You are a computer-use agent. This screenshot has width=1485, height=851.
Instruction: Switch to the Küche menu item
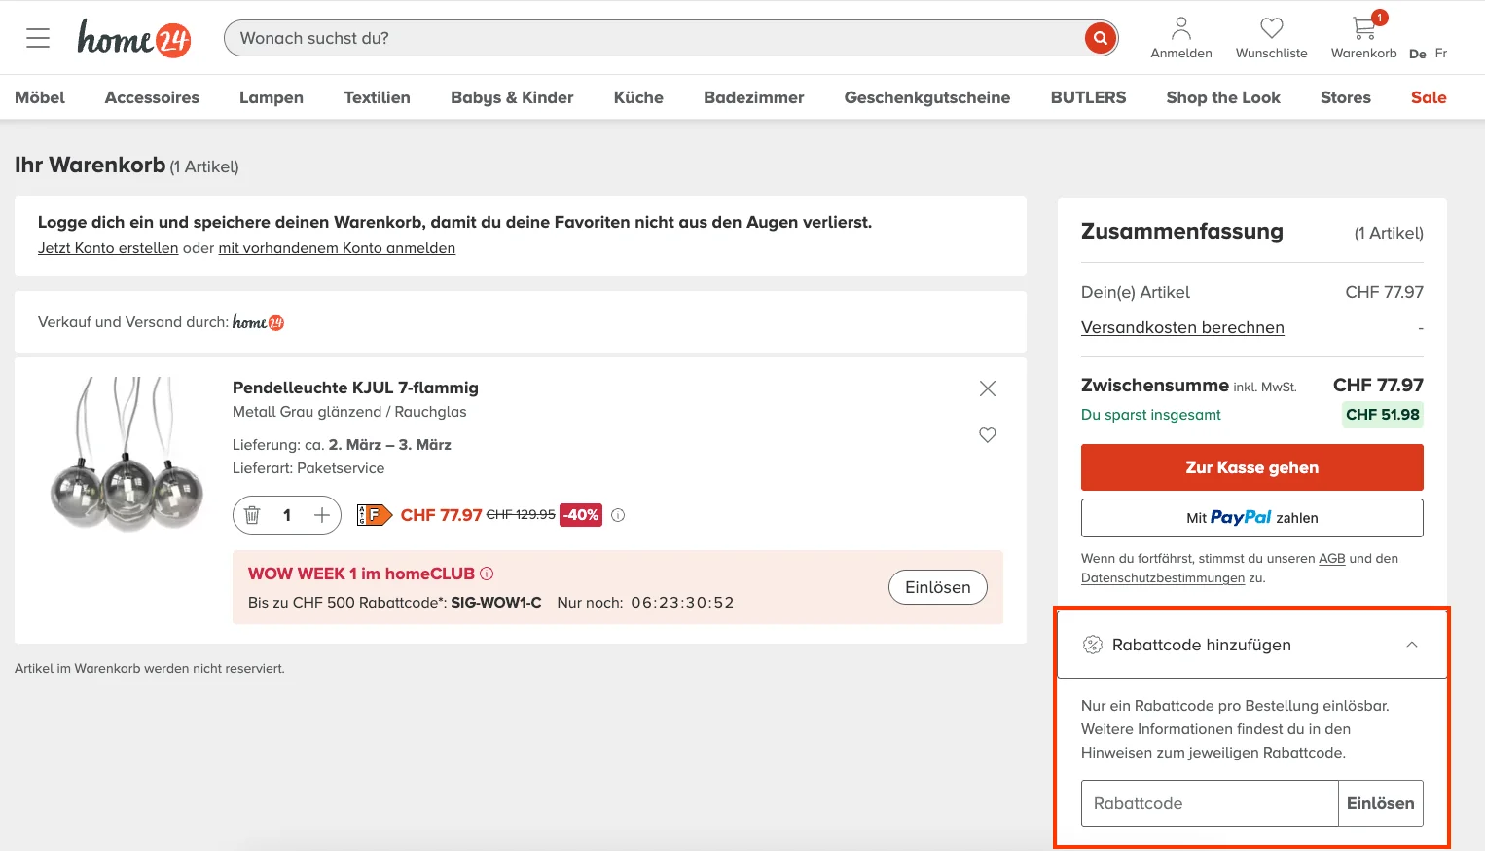point(637,97)
